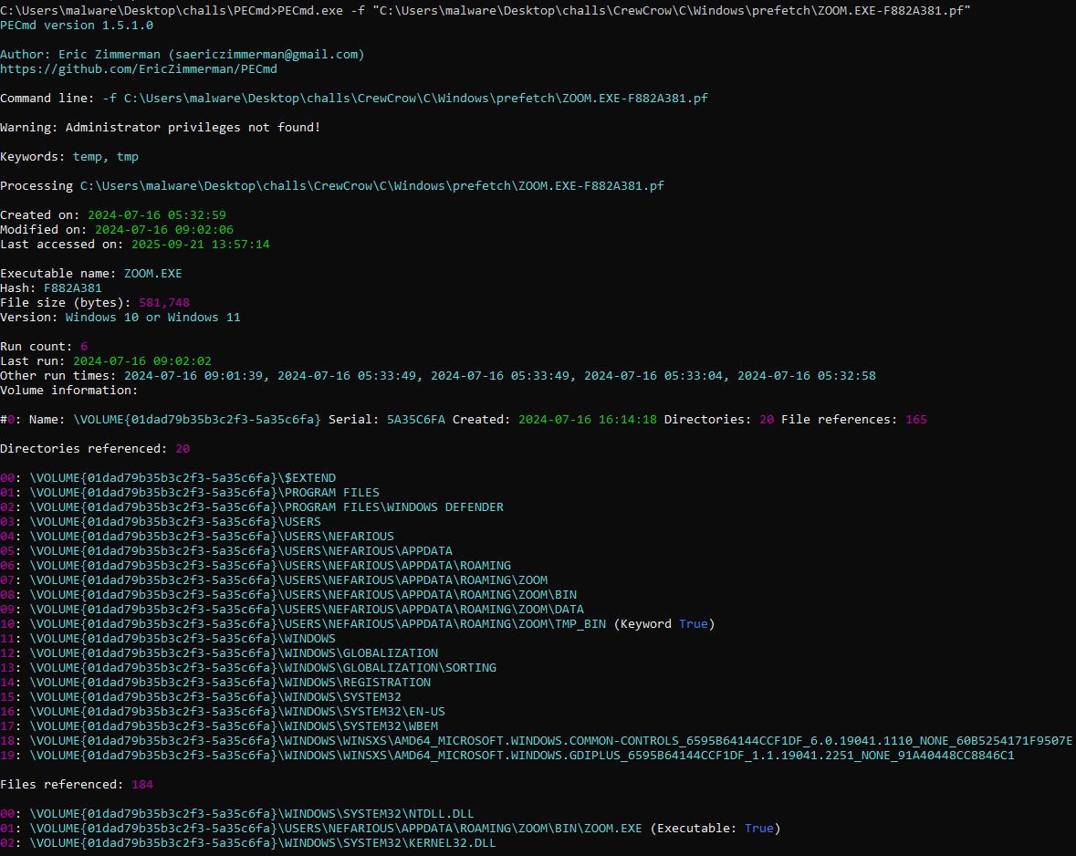Select 'Windows 10 or Windows 11' version text
Viewport: 1076px width, 856px height.
pyautogui.click(x=153, y=318)
